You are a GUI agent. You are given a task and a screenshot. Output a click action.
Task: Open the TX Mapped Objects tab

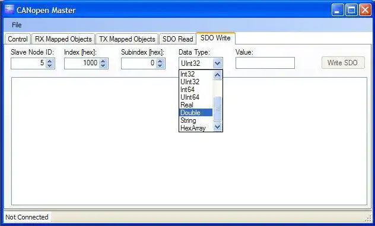point(127,39)
